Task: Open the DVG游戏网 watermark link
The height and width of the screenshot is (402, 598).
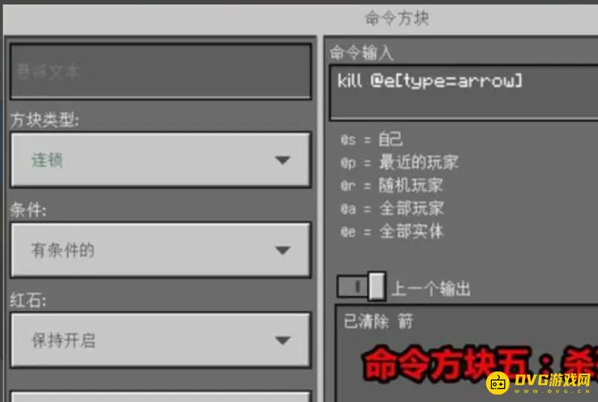Action: tap(552, 379)
